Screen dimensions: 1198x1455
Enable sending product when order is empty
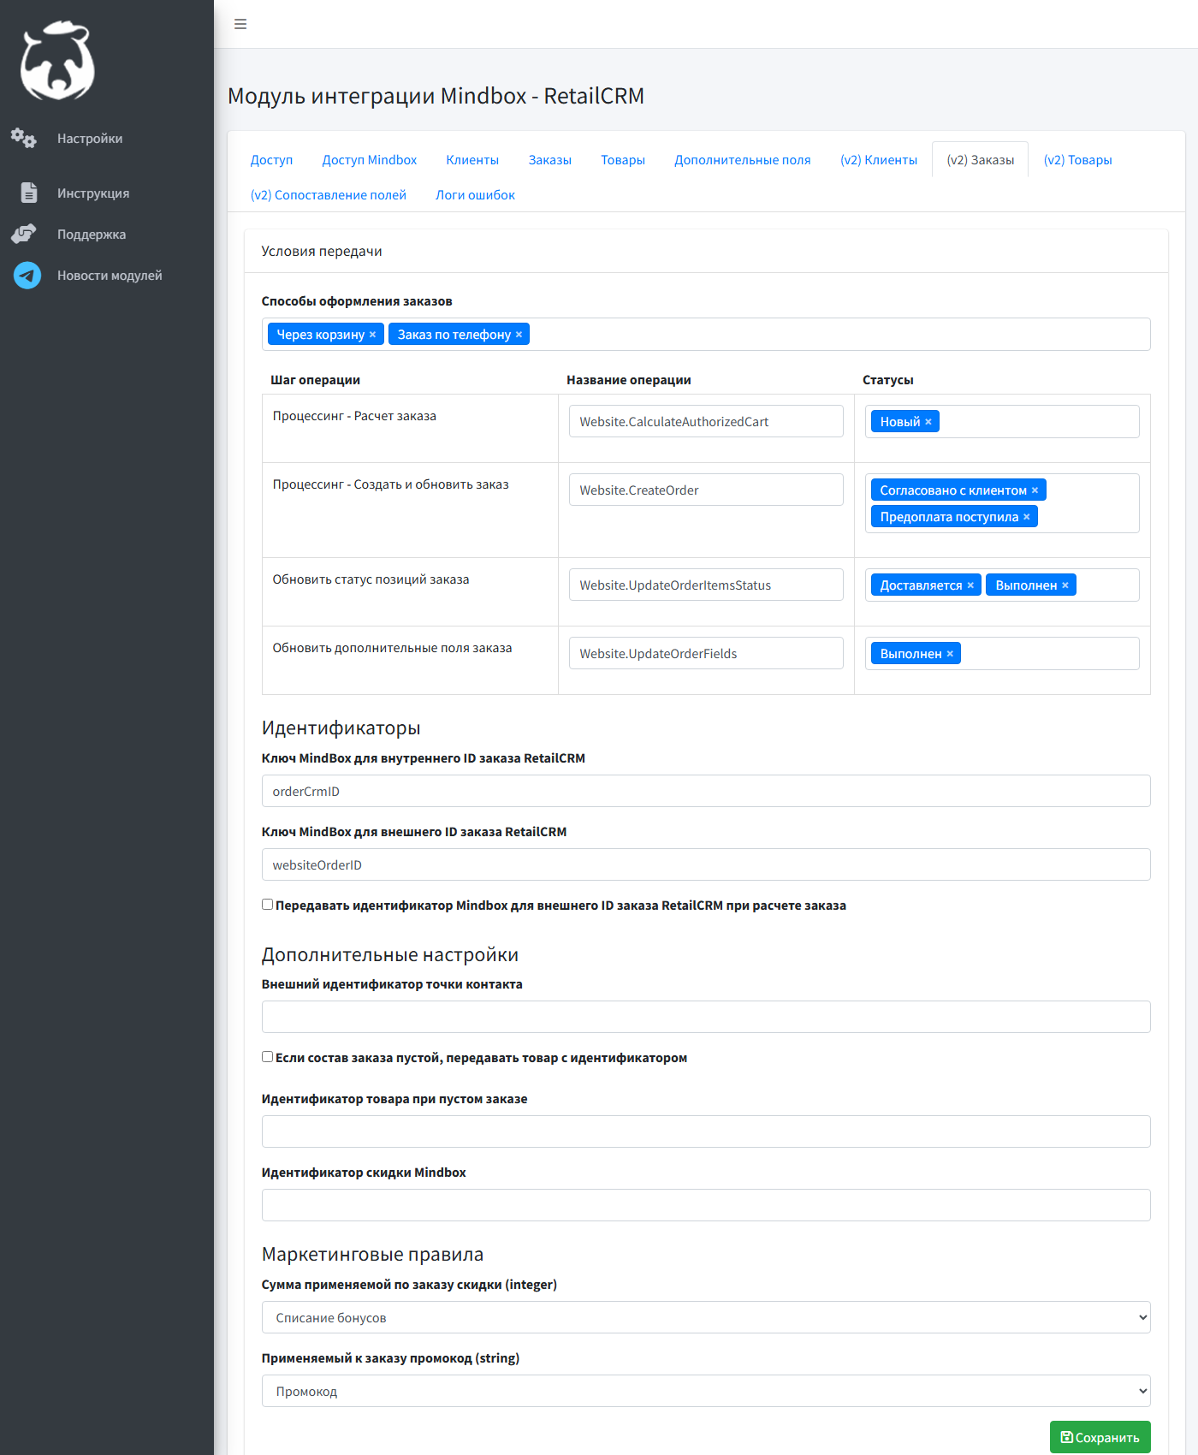pyautogui.click(x=268, y=1057)
